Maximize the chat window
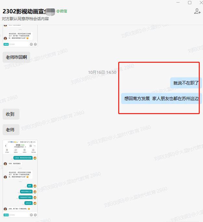The image size is (203, 222). 190,3
